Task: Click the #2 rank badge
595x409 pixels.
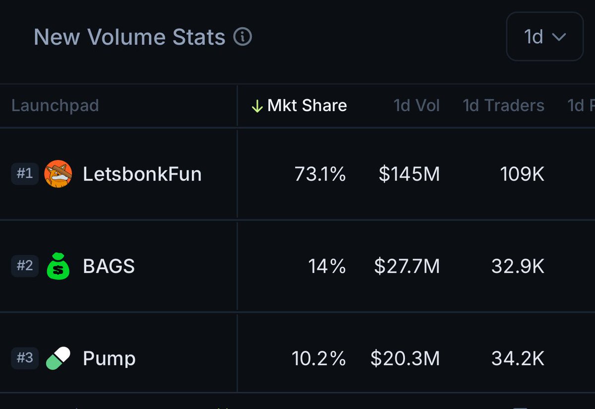Action: [x=25, y=266]
